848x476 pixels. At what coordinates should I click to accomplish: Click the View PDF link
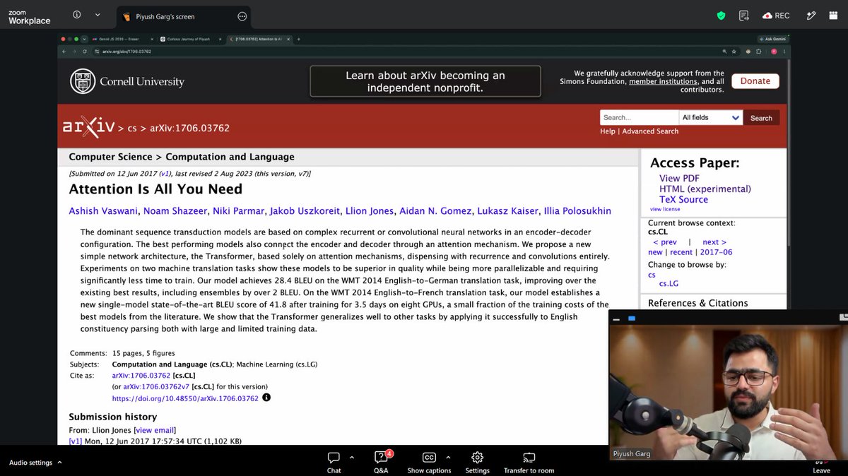pyautogui.click(x=679, y=179)
